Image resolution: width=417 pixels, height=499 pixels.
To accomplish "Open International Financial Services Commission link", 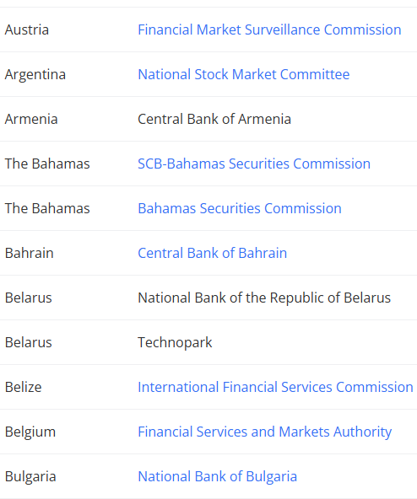I will click(275, 387).
